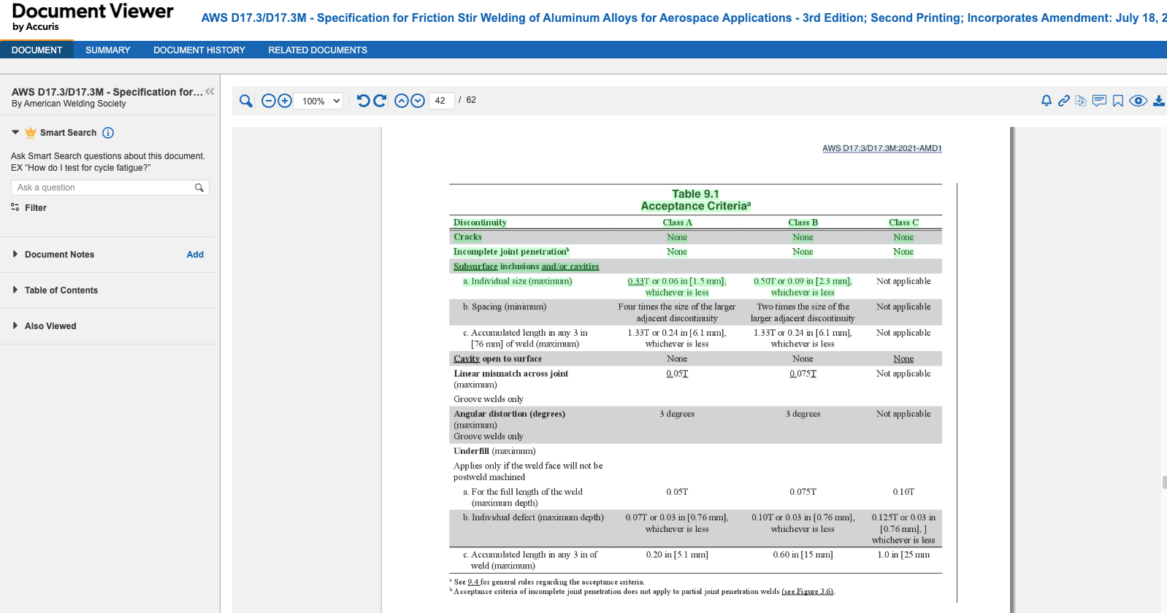Click the compare documents icon
The height and width of the screenshot is (613, 1167).
tap(1081, 101)
